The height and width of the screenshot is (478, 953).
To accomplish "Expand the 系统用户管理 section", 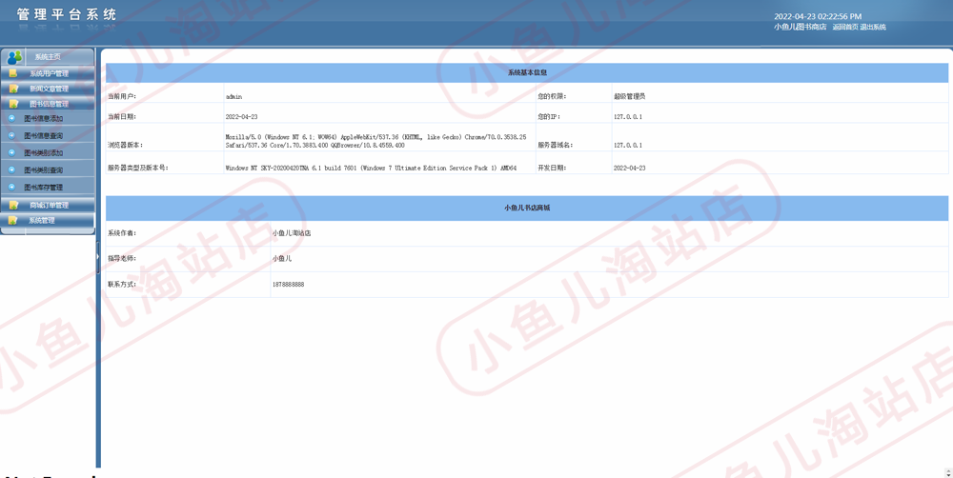I will (x=50, y=73).
